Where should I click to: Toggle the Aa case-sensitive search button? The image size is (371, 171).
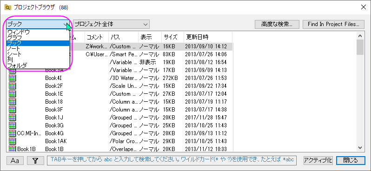[x=15, y=161]
